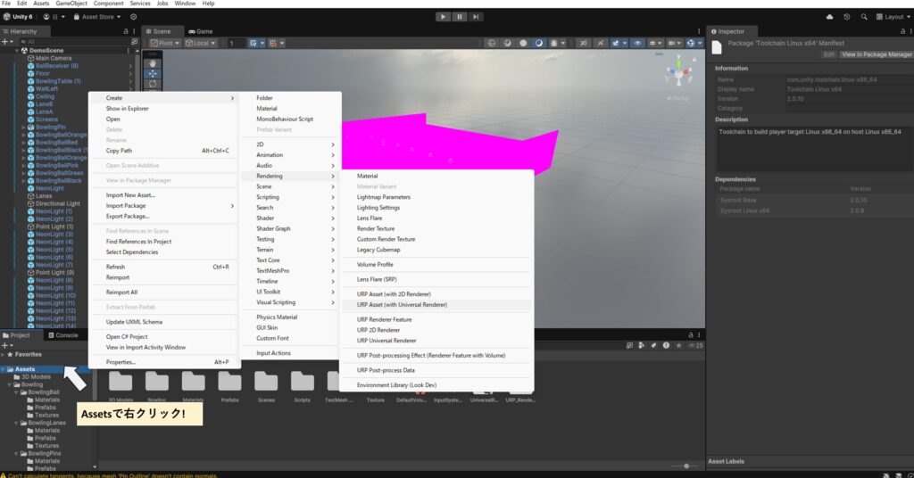Open the Scripts folder thumbnail
This screenshot has height=478, width=914.
click(302, 382)
